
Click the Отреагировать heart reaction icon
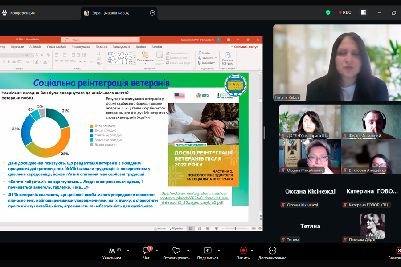[176, 251]
